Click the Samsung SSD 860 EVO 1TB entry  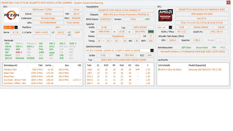click(205, 70)
